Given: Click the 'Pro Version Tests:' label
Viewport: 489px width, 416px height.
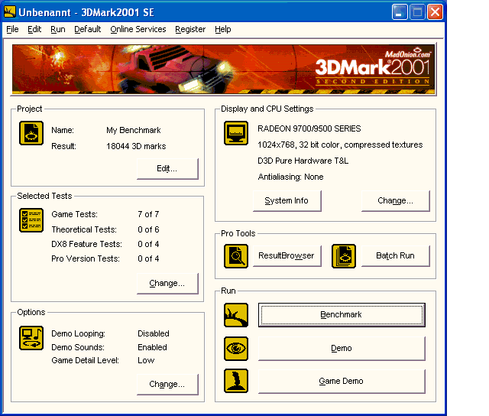Looking at the screenshot, I should point(86,258).
